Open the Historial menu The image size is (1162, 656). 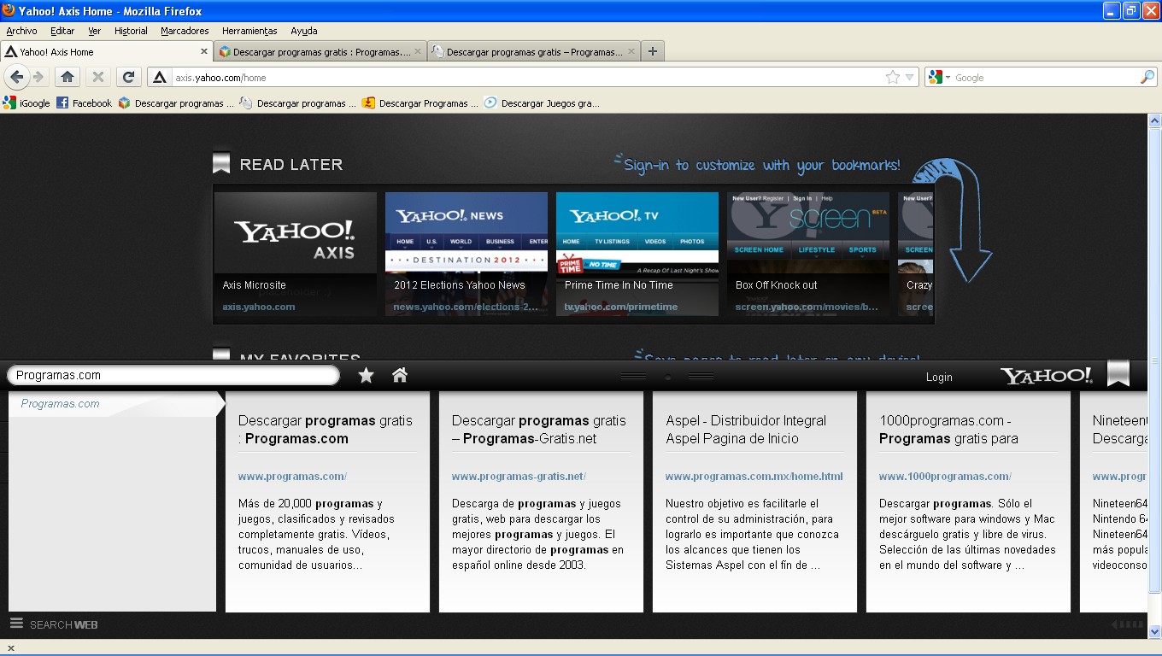point(131,31)
